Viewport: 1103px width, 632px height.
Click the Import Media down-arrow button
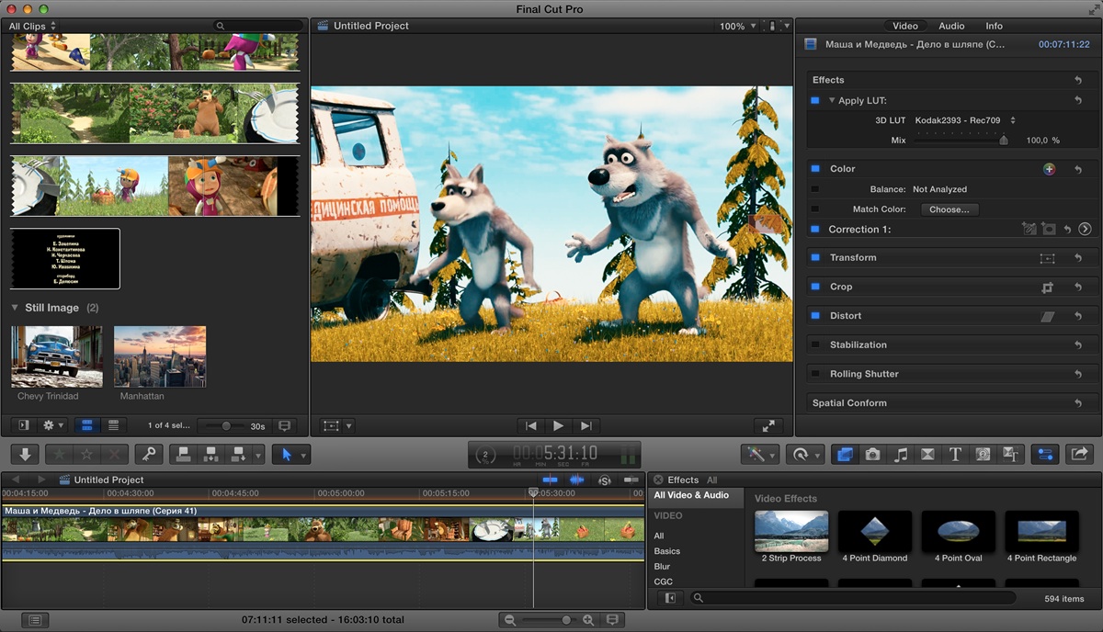point(25,454)
